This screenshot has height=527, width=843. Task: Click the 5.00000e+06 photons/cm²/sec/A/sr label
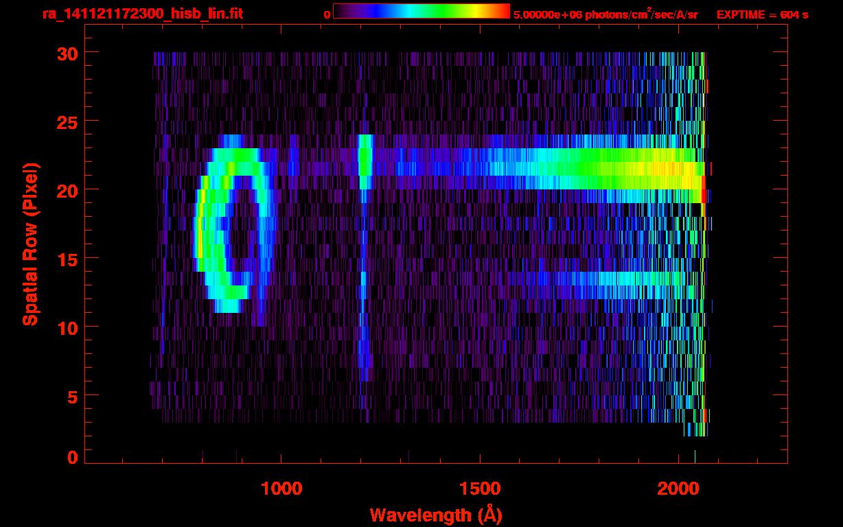pos(605,14)
